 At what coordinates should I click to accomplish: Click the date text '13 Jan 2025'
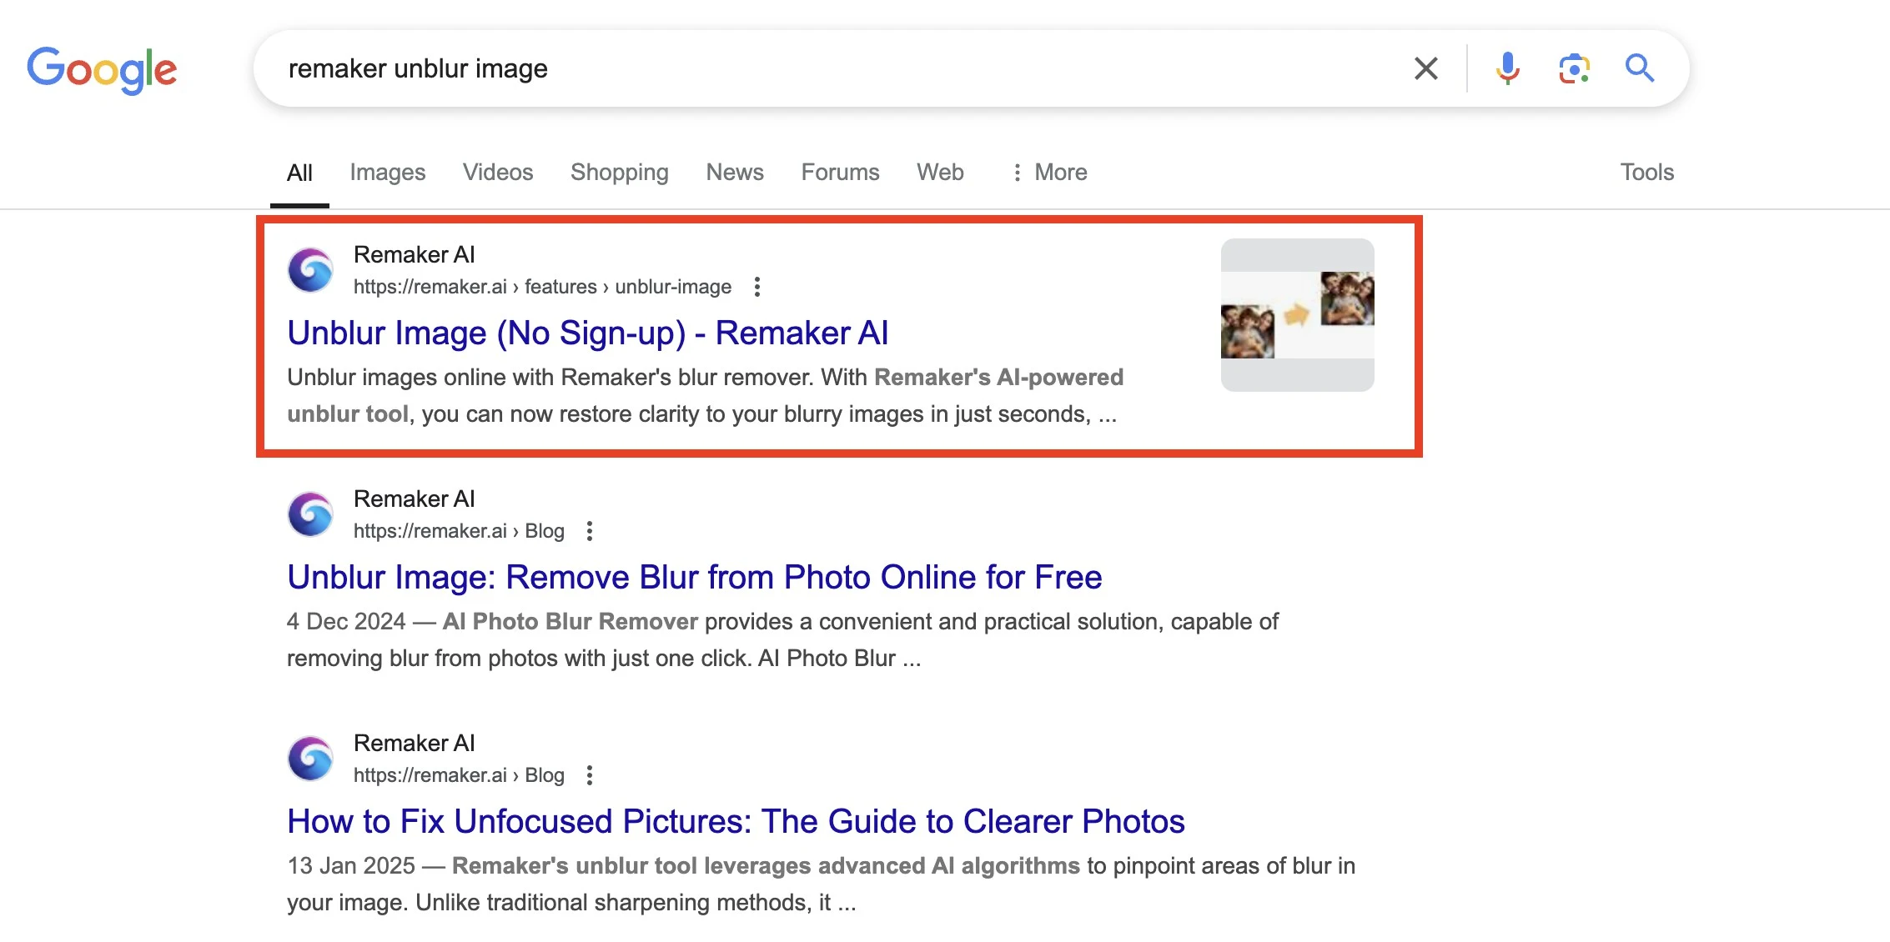click(x=351, y=865)
